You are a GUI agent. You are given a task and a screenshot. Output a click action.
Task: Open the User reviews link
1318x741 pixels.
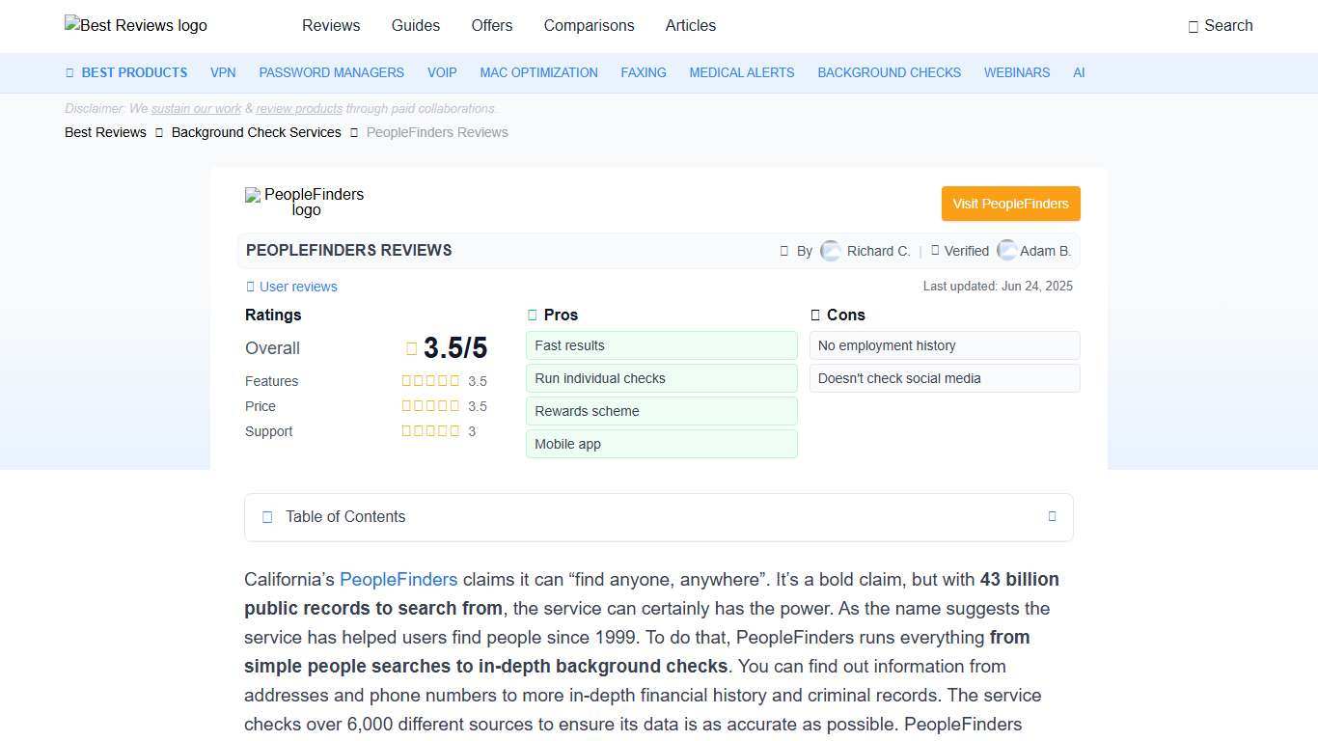pos(291,287)
